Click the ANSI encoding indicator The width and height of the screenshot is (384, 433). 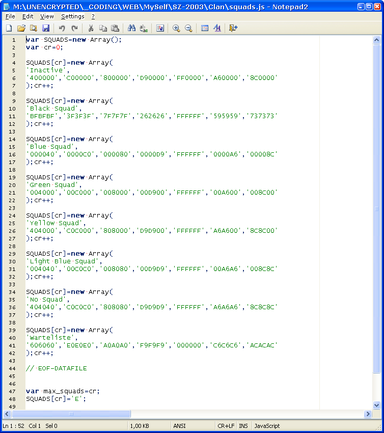[x=179, y=426]
